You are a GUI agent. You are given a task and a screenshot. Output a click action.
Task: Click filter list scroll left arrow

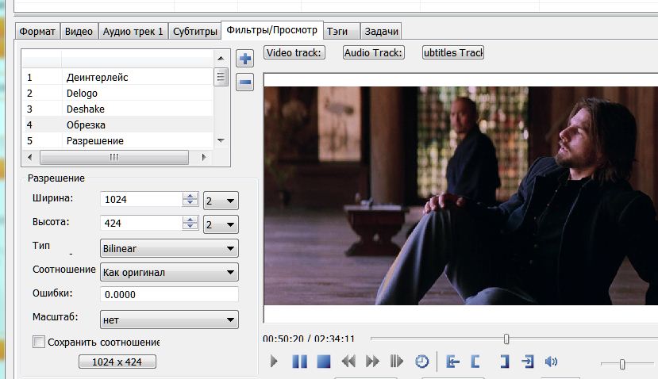[x=30, y=157]
